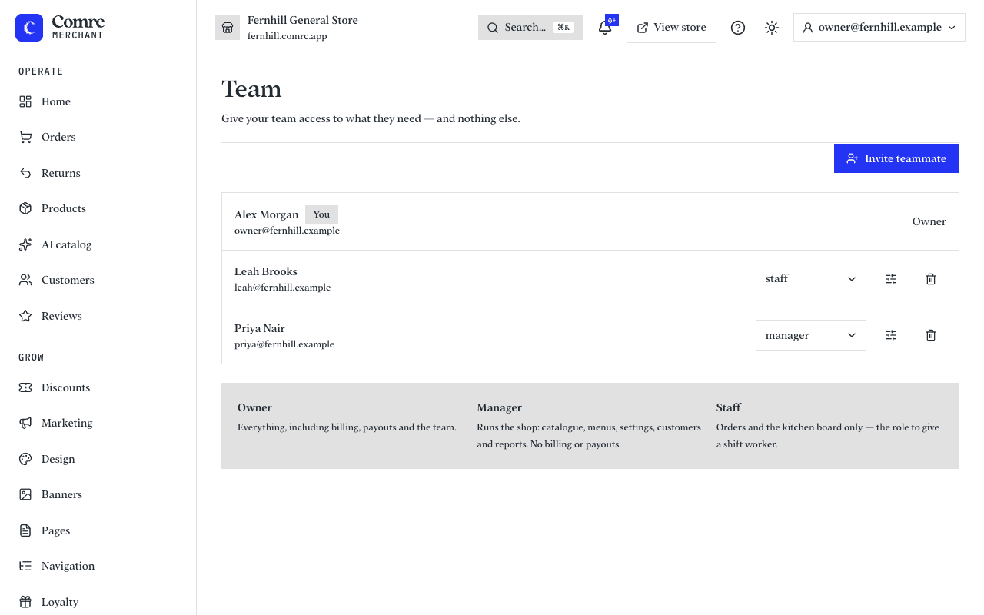Open Loyalty in the sidebar
The height and width of the screenshot is (615, 984).
[98, 602]
